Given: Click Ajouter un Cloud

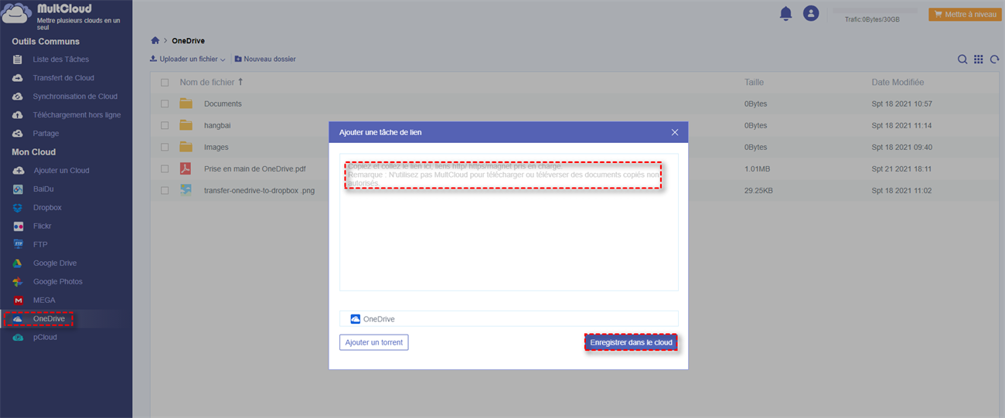Looking at the screenshot, I should tap(61, 171).
